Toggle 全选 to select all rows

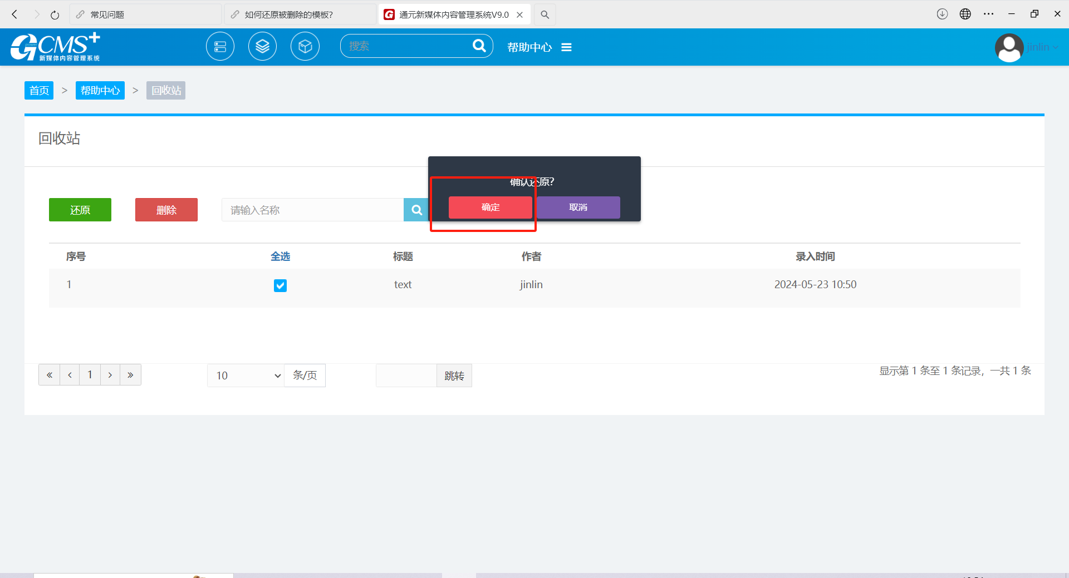pos(280,256)
